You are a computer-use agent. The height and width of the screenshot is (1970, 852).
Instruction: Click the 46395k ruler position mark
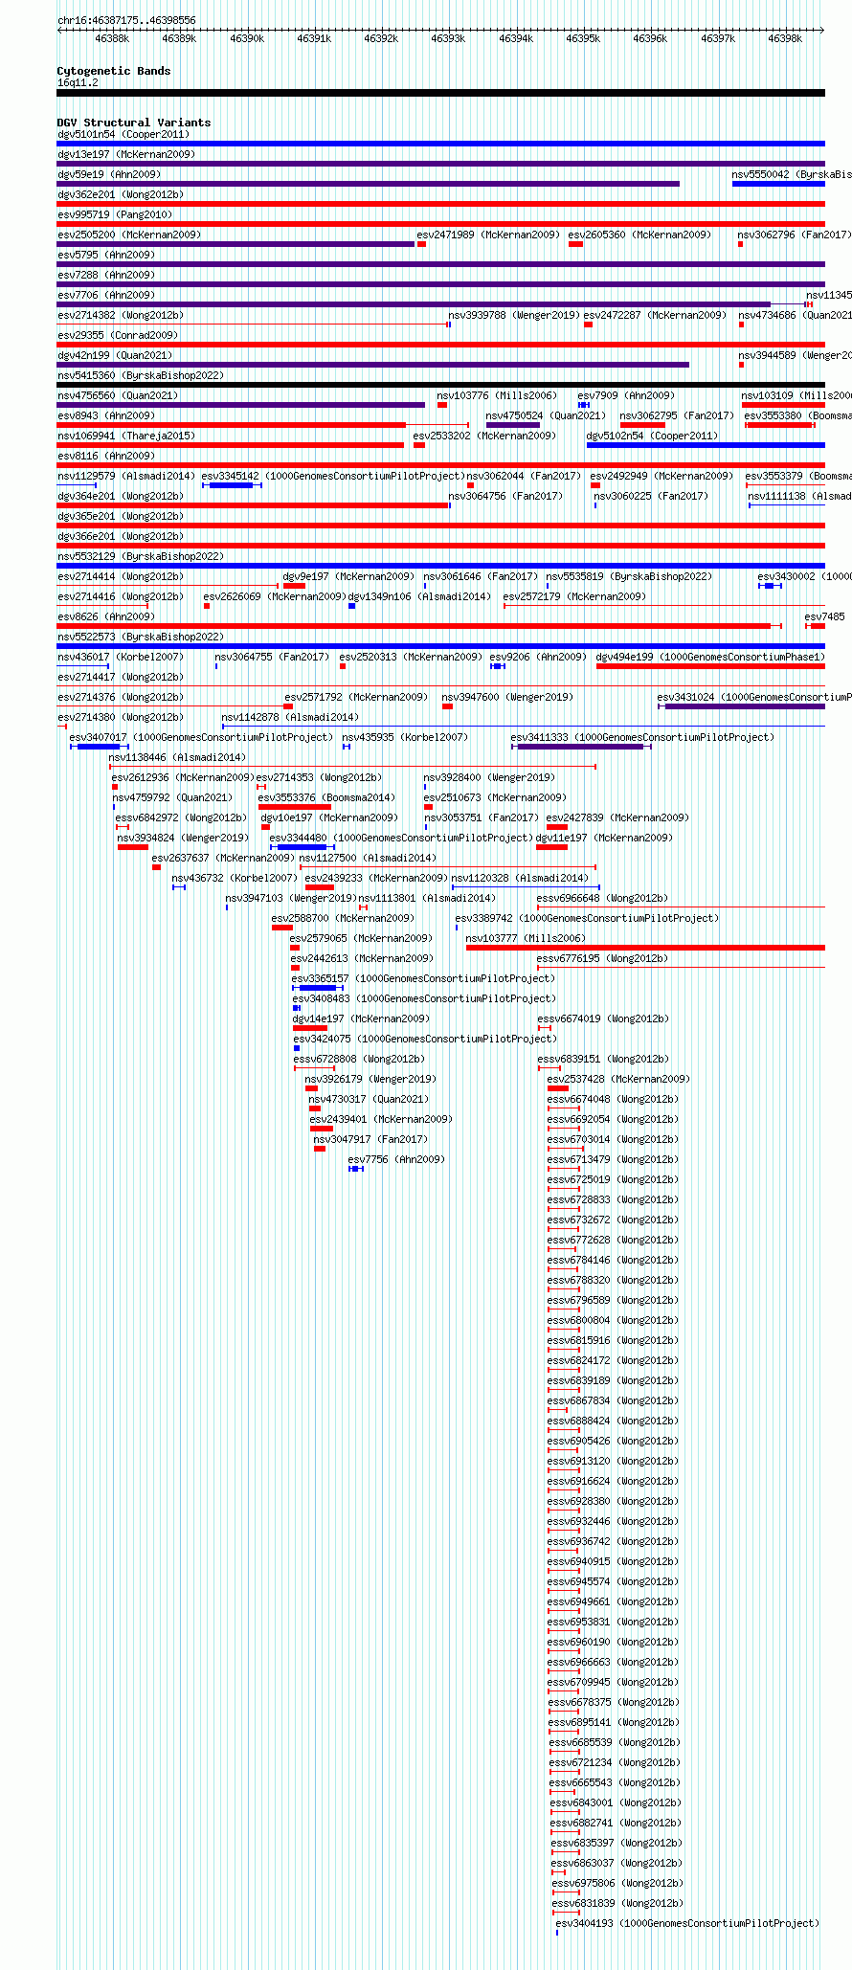click(x=583, y=38)
